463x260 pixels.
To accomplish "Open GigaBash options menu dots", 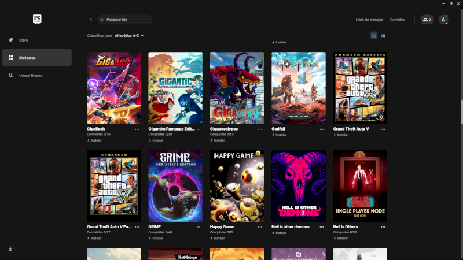I will coord(137,129).
